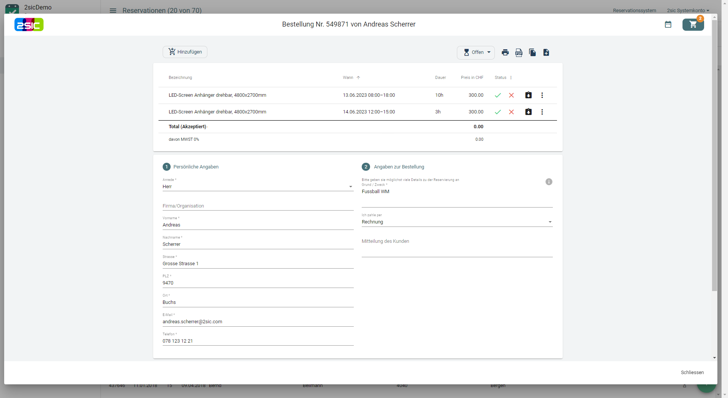Accept the 13.06.2023 reservation with green checkmark
Screen dimensions: 728x398
click(x=498, y=95)
